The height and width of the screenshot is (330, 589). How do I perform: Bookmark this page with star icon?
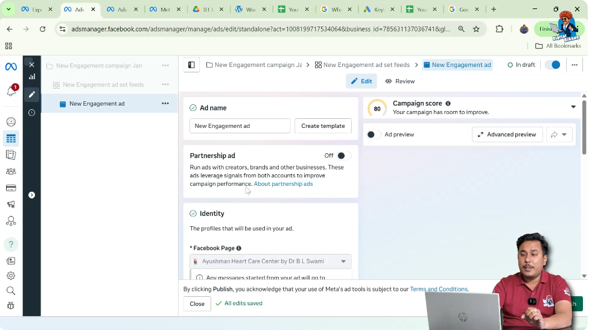pyautogui.click(x=476, y=29)
